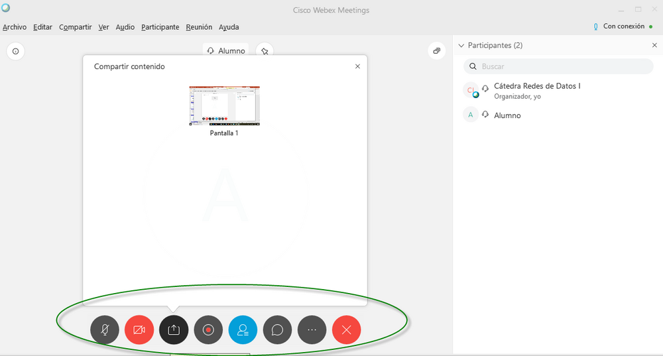This screenshot has height=356, width=663.
Task: Start recording with the record button
Action: click(208, 329)
